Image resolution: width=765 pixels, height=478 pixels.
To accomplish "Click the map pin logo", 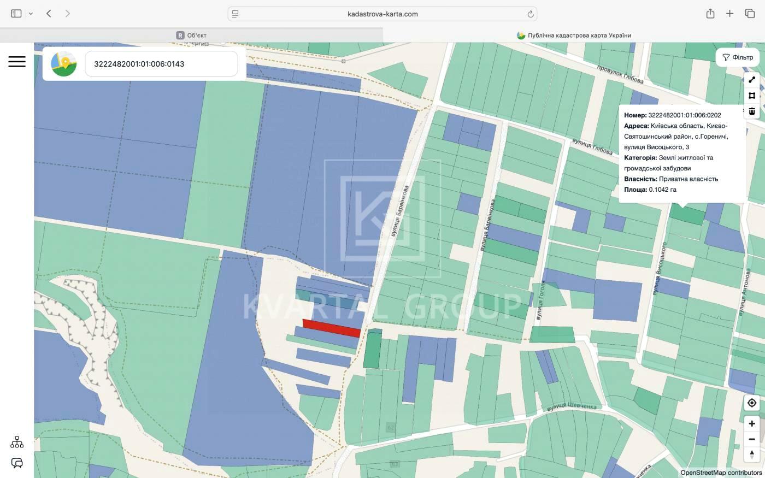I will point(64,64).
